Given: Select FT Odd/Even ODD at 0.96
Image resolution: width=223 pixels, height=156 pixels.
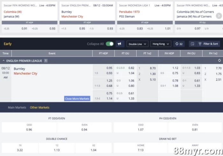Looking at the screenshot, I should point(29,127).
